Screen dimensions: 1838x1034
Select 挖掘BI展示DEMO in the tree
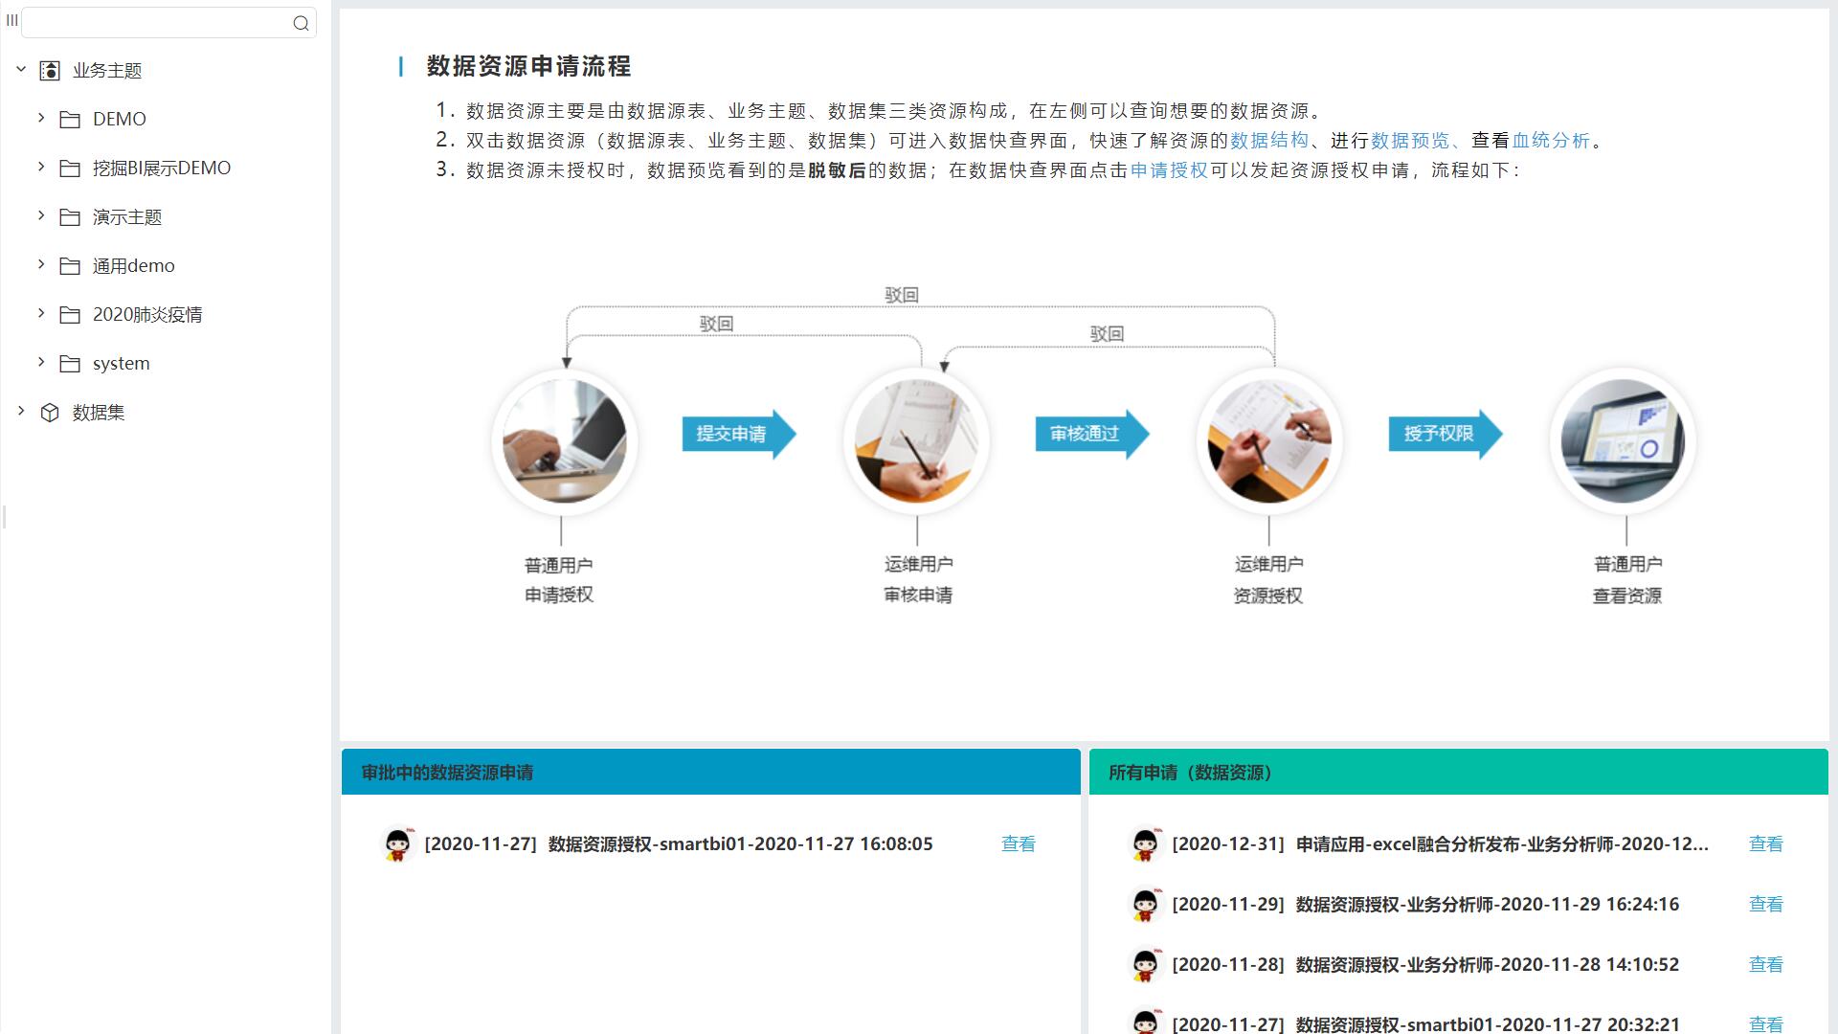[162, 169]
